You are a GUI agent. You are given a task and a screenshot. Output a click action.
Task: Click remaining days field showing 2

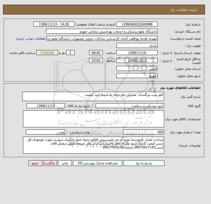[70, 53]
